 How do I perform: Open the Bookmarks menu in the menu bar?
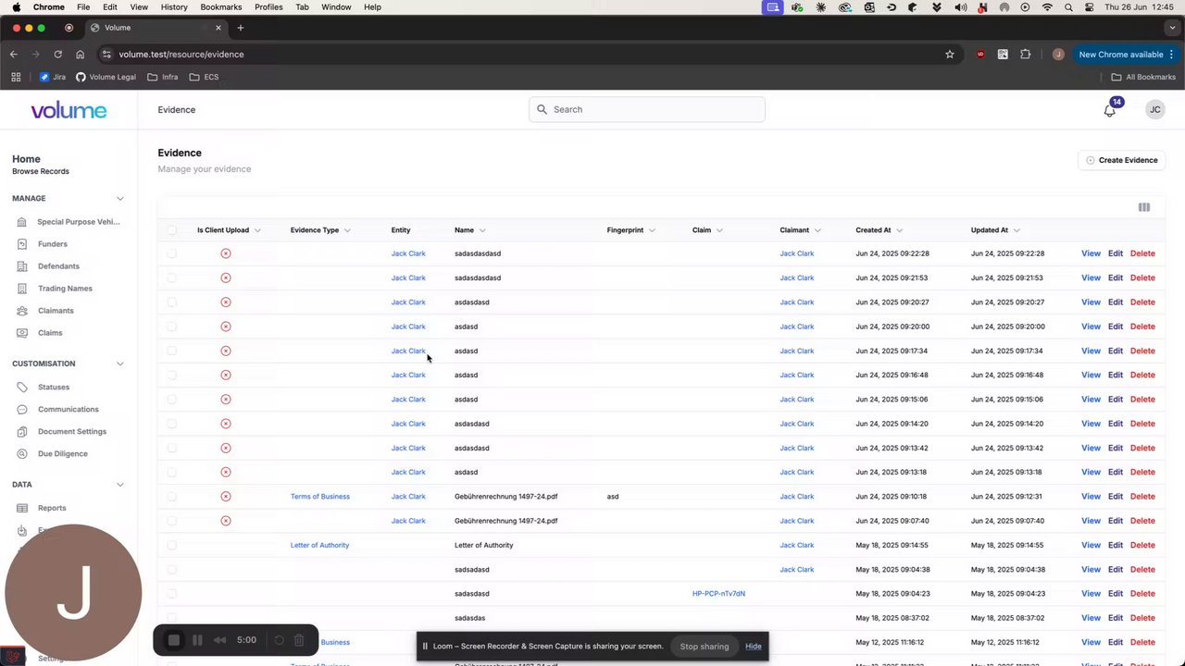click(221, 7)
